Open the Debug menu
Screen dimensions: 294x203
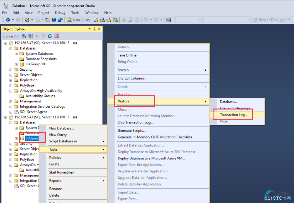[x=60, y=13]
